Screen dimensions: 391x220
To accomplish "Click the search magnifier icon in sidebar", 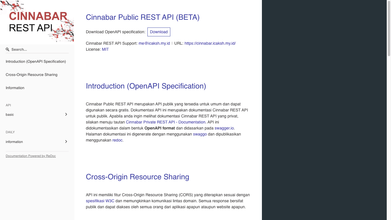I will tap(7, 50).
